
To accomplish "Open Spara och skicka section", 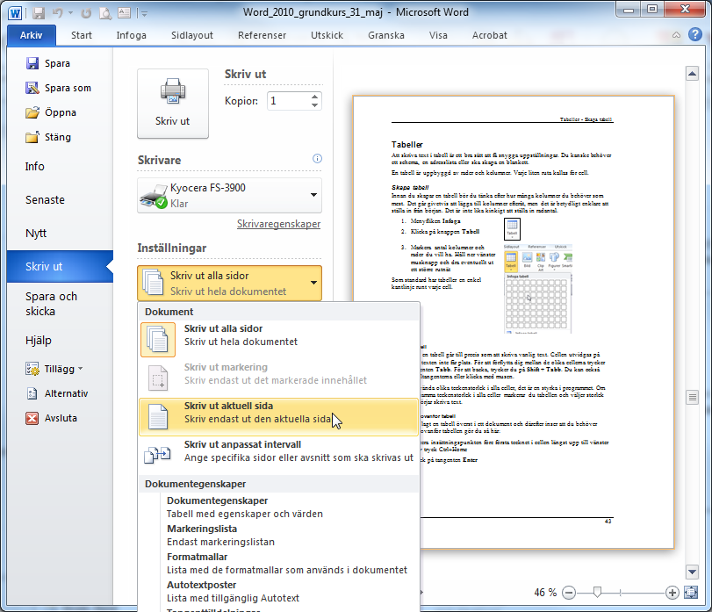I will [x=51, y=304].
